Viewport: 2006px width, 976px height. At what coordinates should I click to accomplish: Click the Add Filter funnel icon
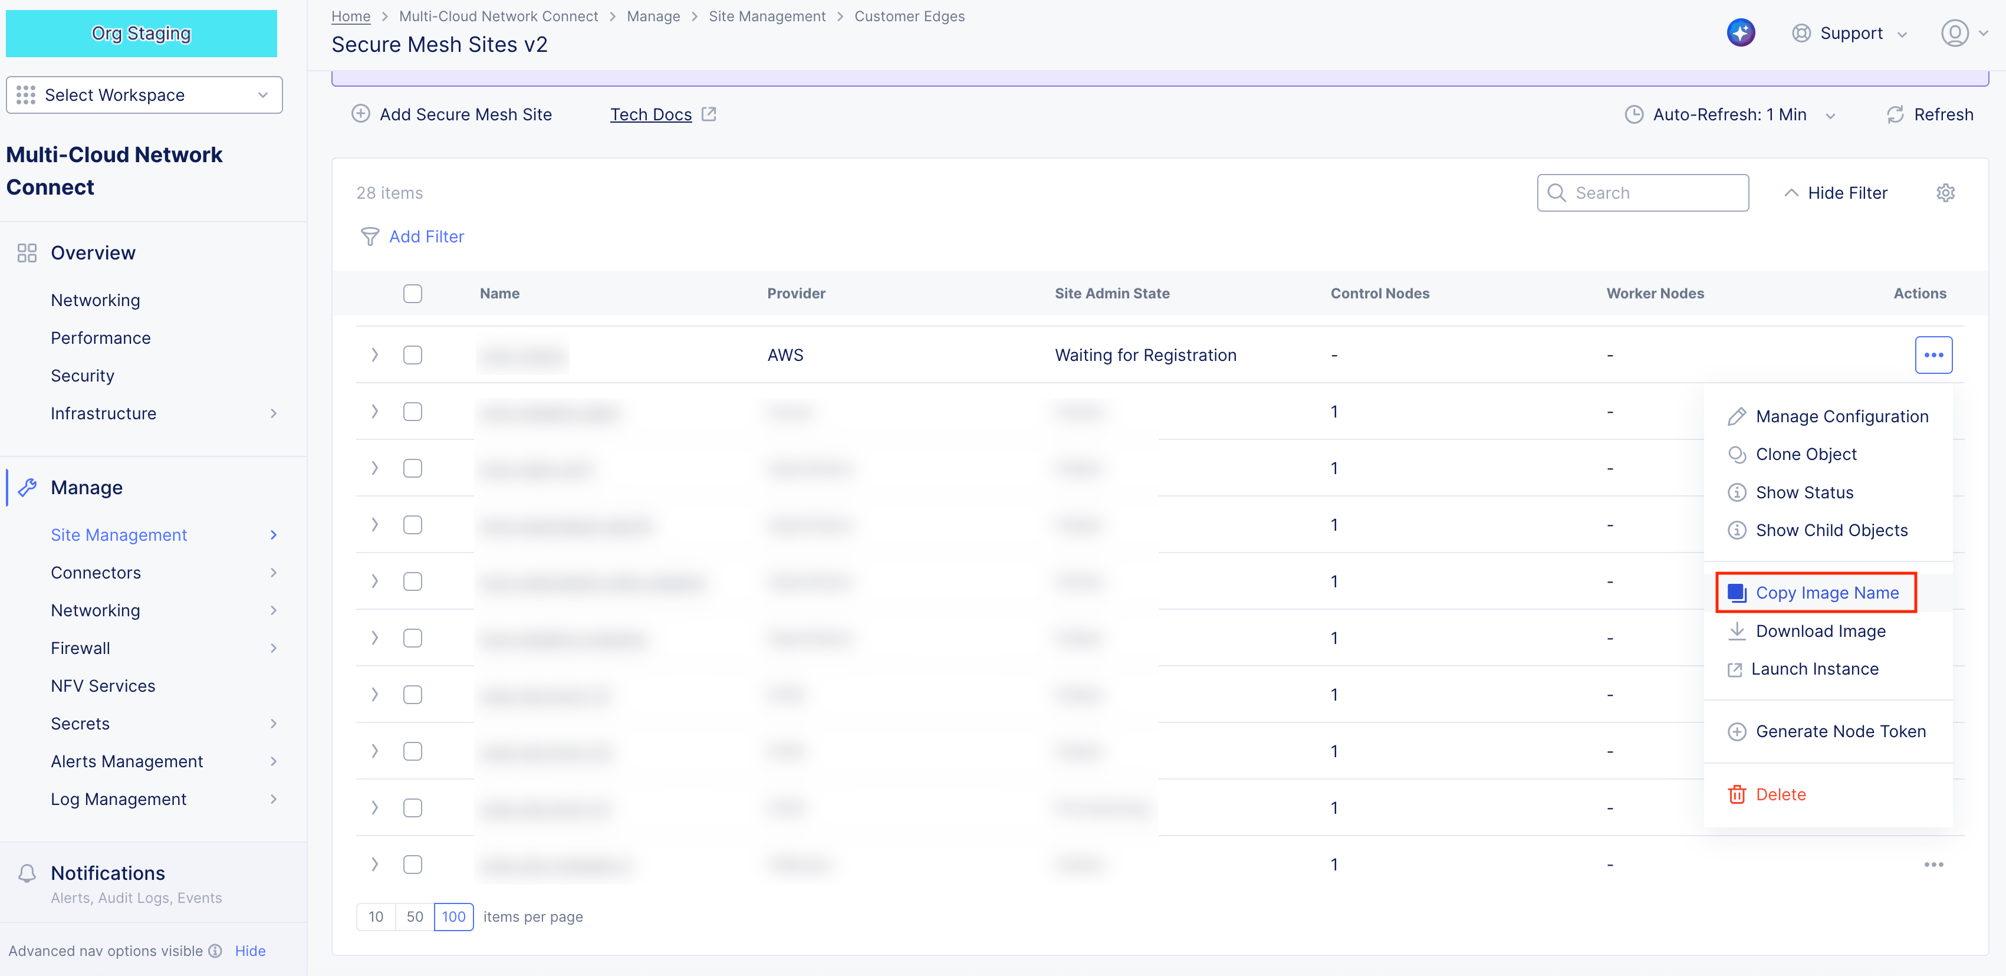pos(370,236)
